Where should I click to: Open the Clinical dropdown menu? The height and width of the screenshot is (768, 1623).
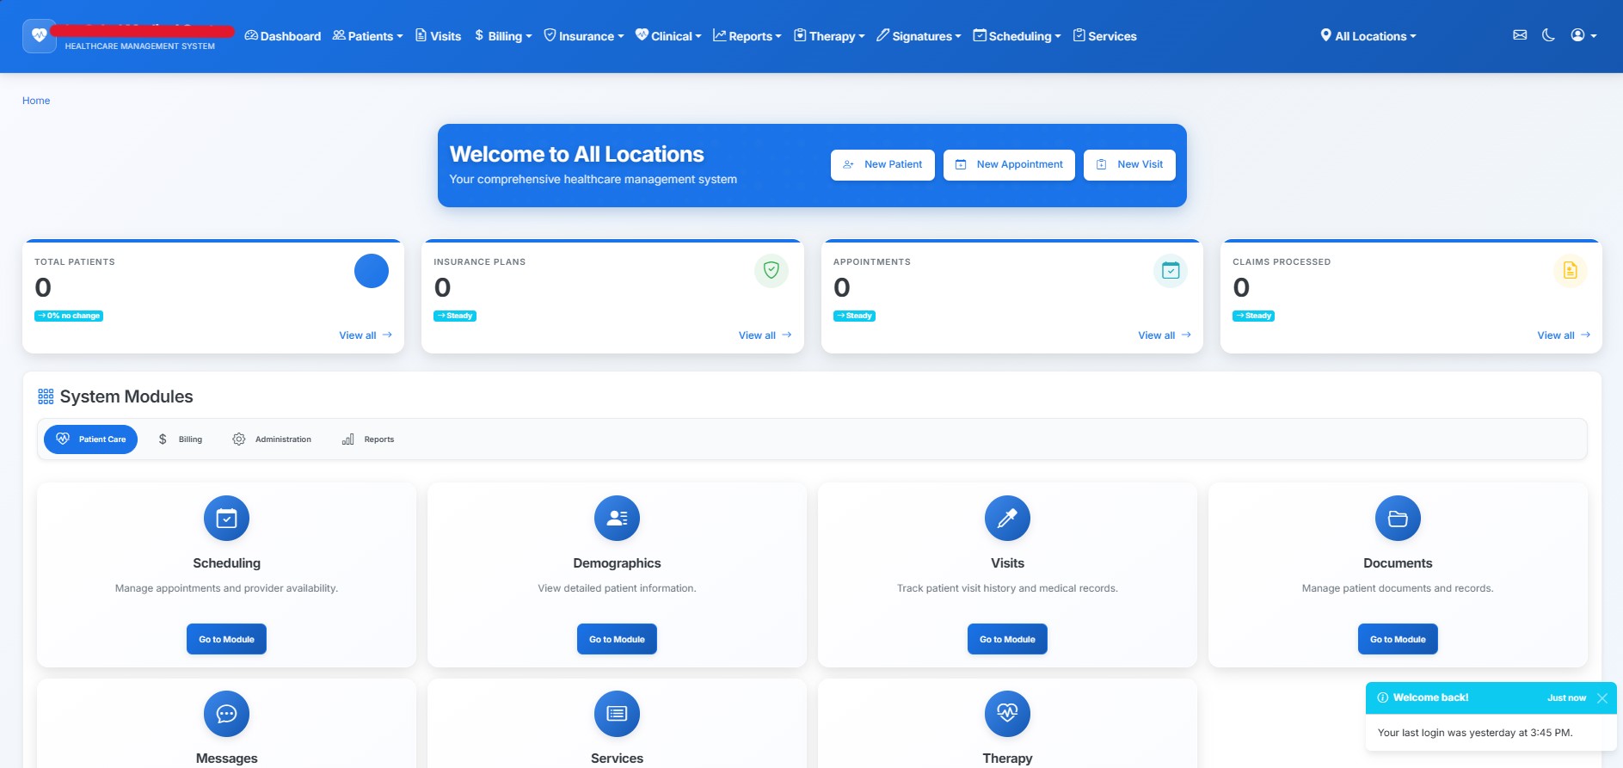668,36
